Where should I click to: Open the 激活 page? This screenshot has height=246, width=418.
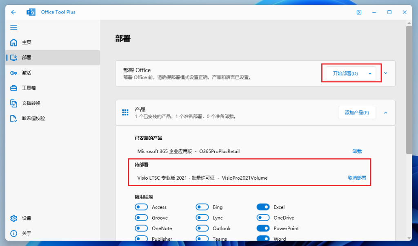(53, 73)
